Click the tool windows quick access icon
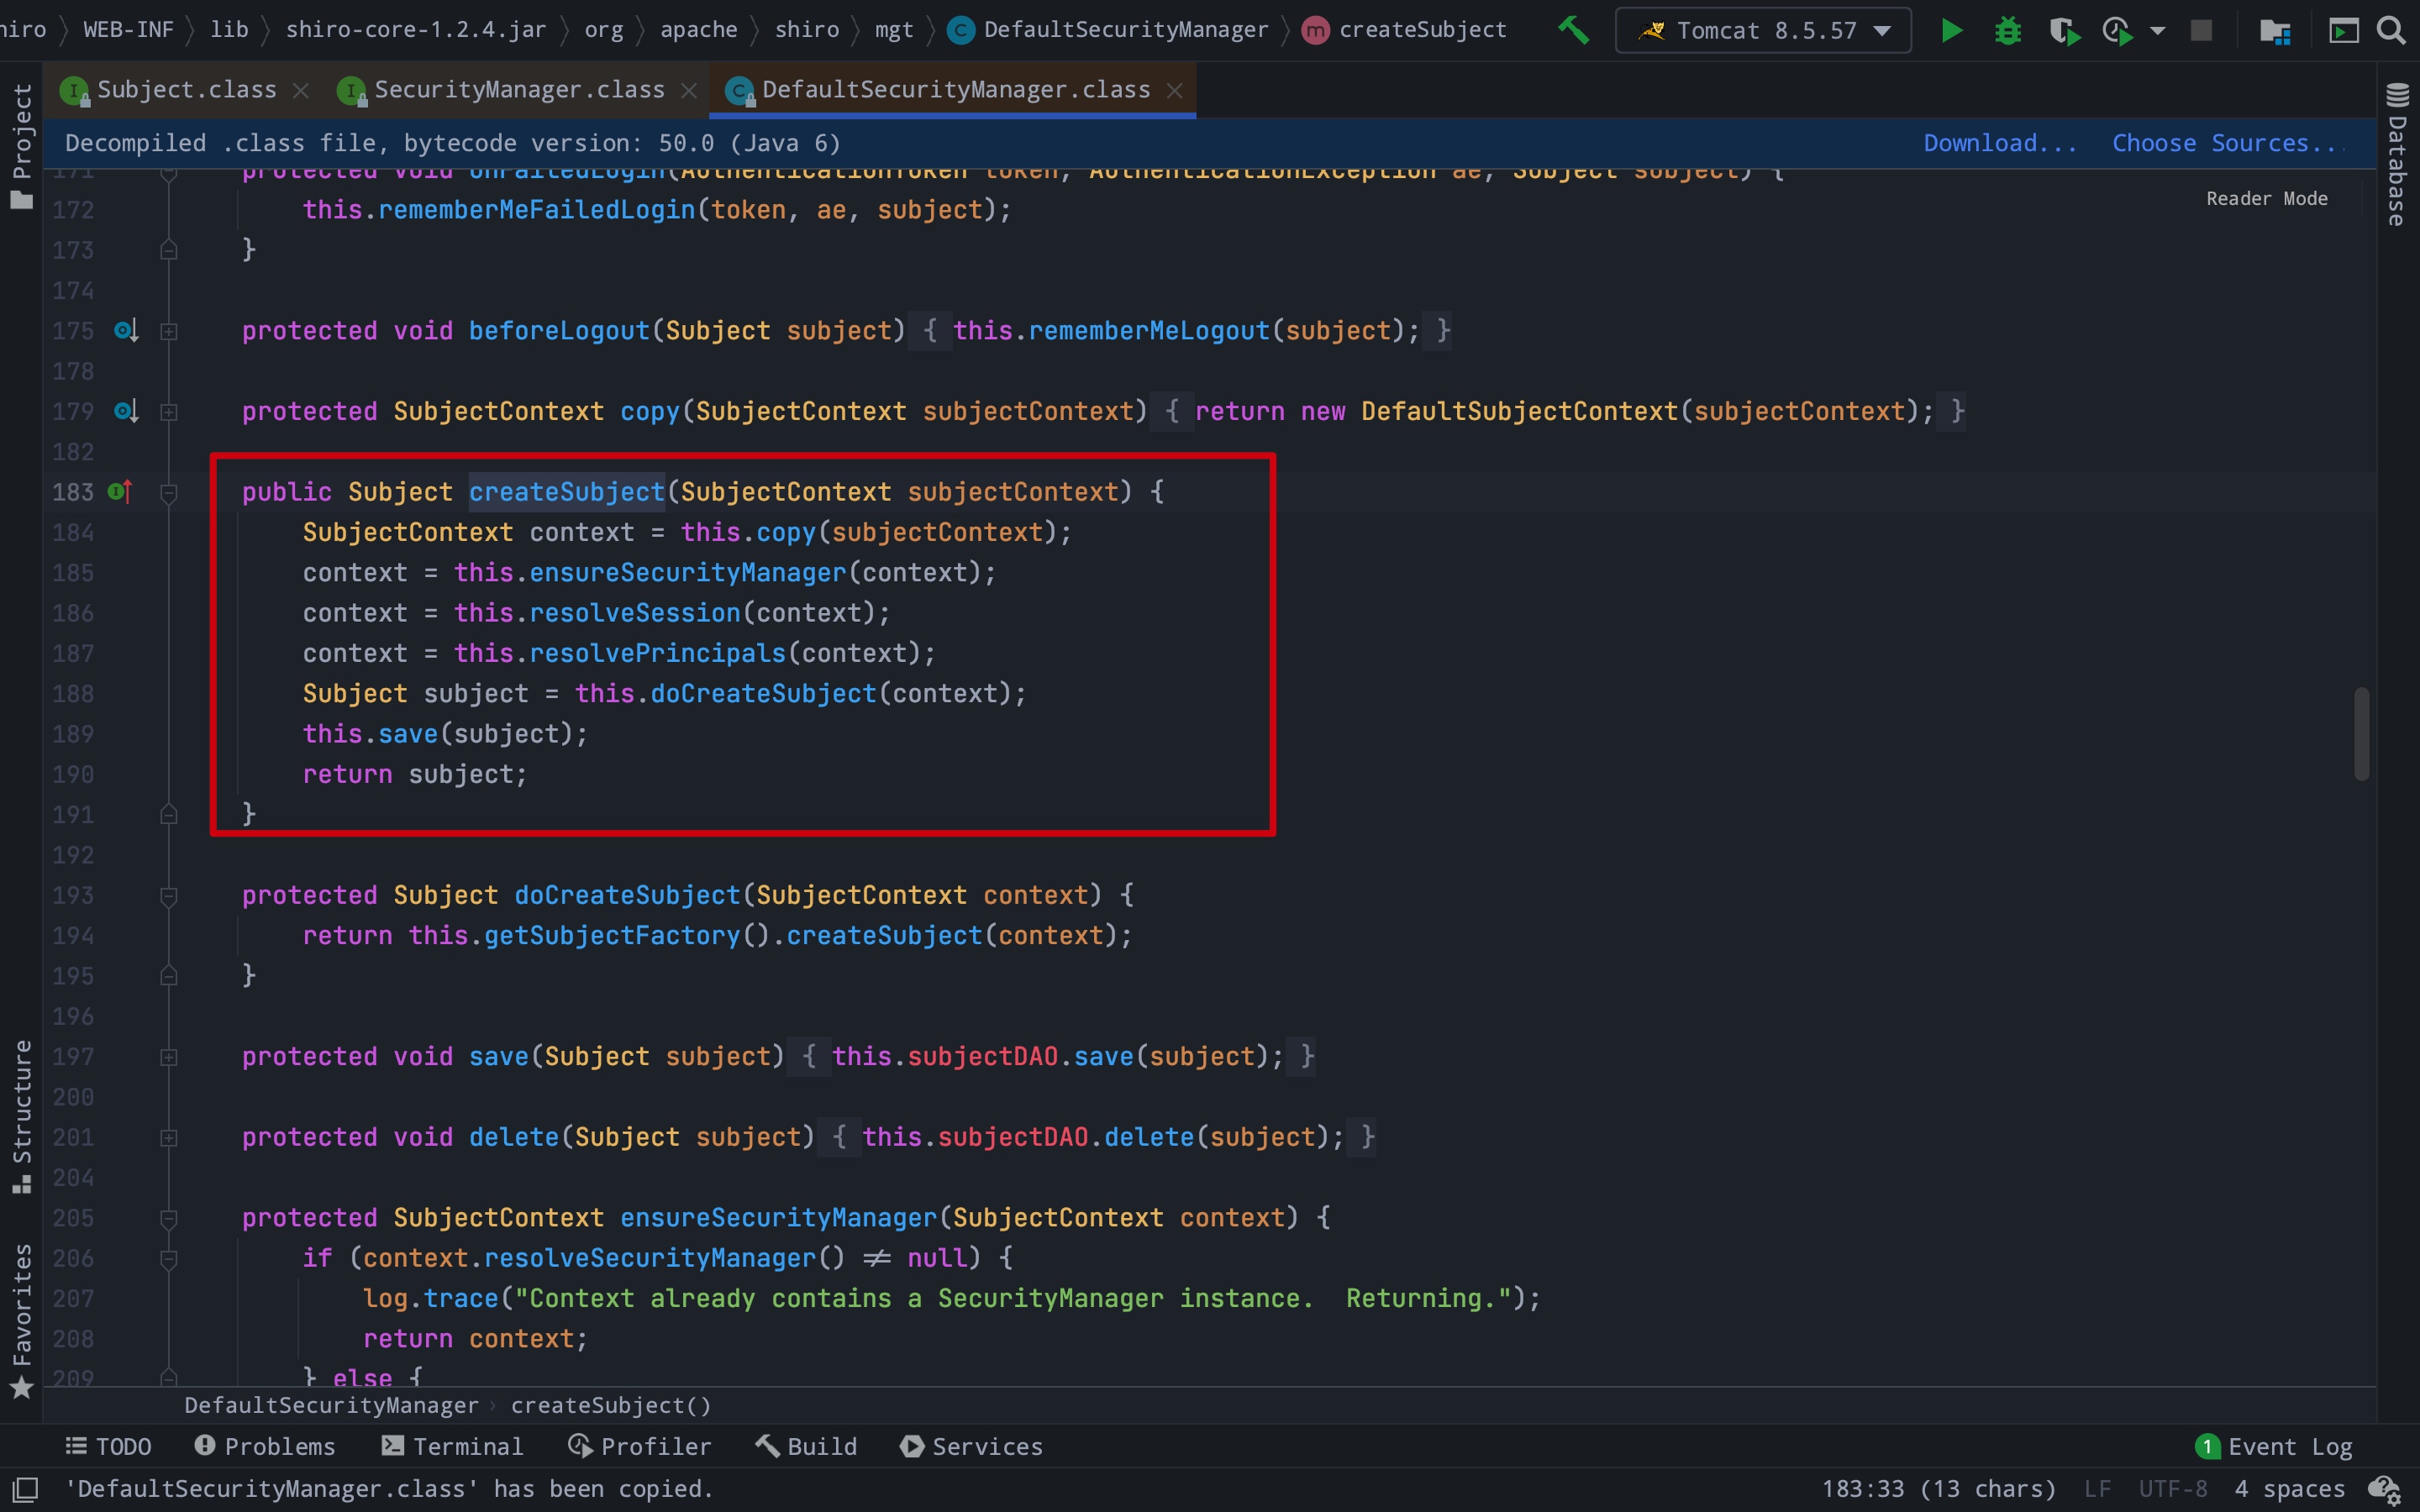Screen dimensions: 2420x1512 25,1489
